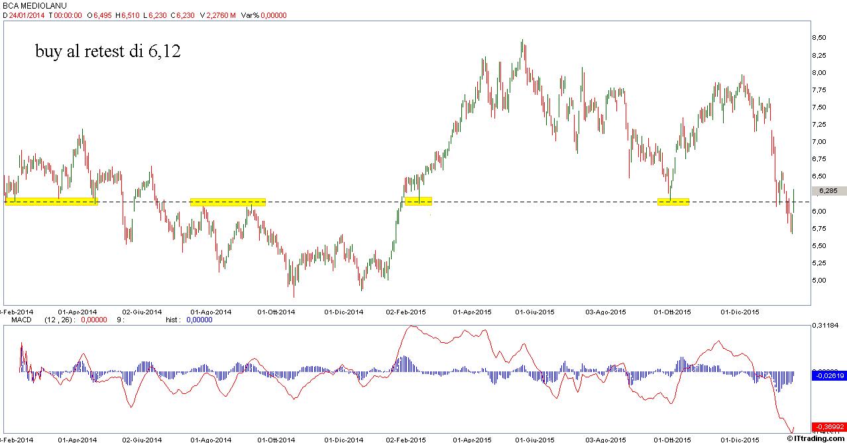Click the MACD hist value 0,00000
Image resolution: width=847 pixels, height=443 pixels.
coord(199,320)
